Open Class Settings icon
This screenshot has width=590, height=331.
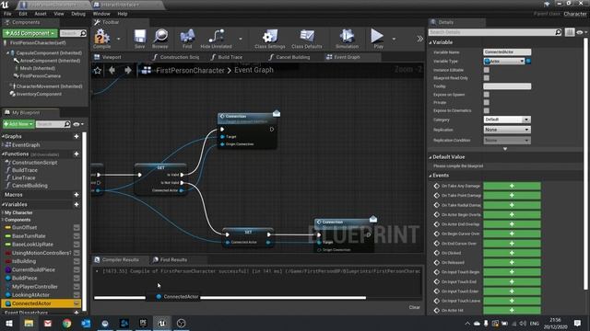pos(270,39)
